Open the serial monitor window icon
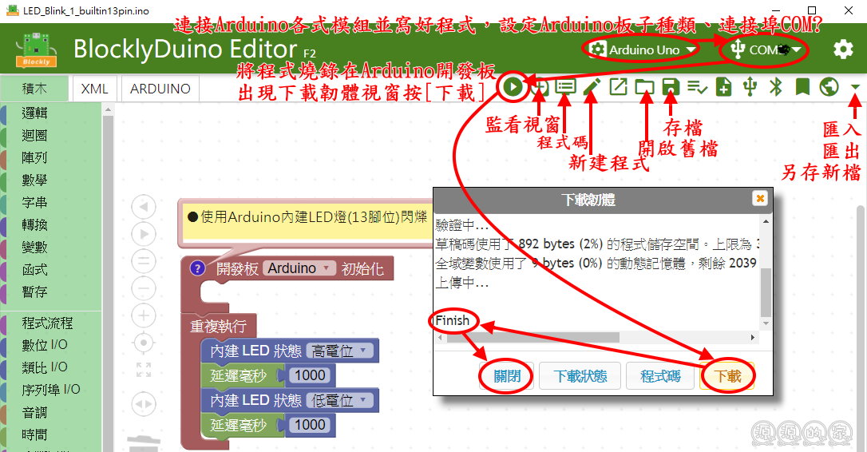 point(540,87)
